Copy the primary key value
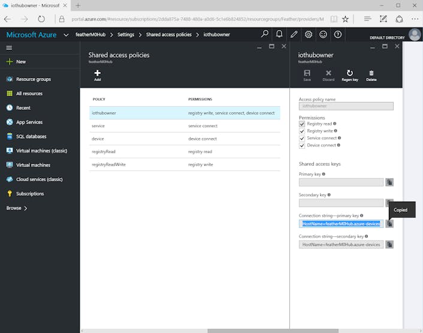Image resolution: width=423 pixels, height=333 pixels. (x=389, y=182)
